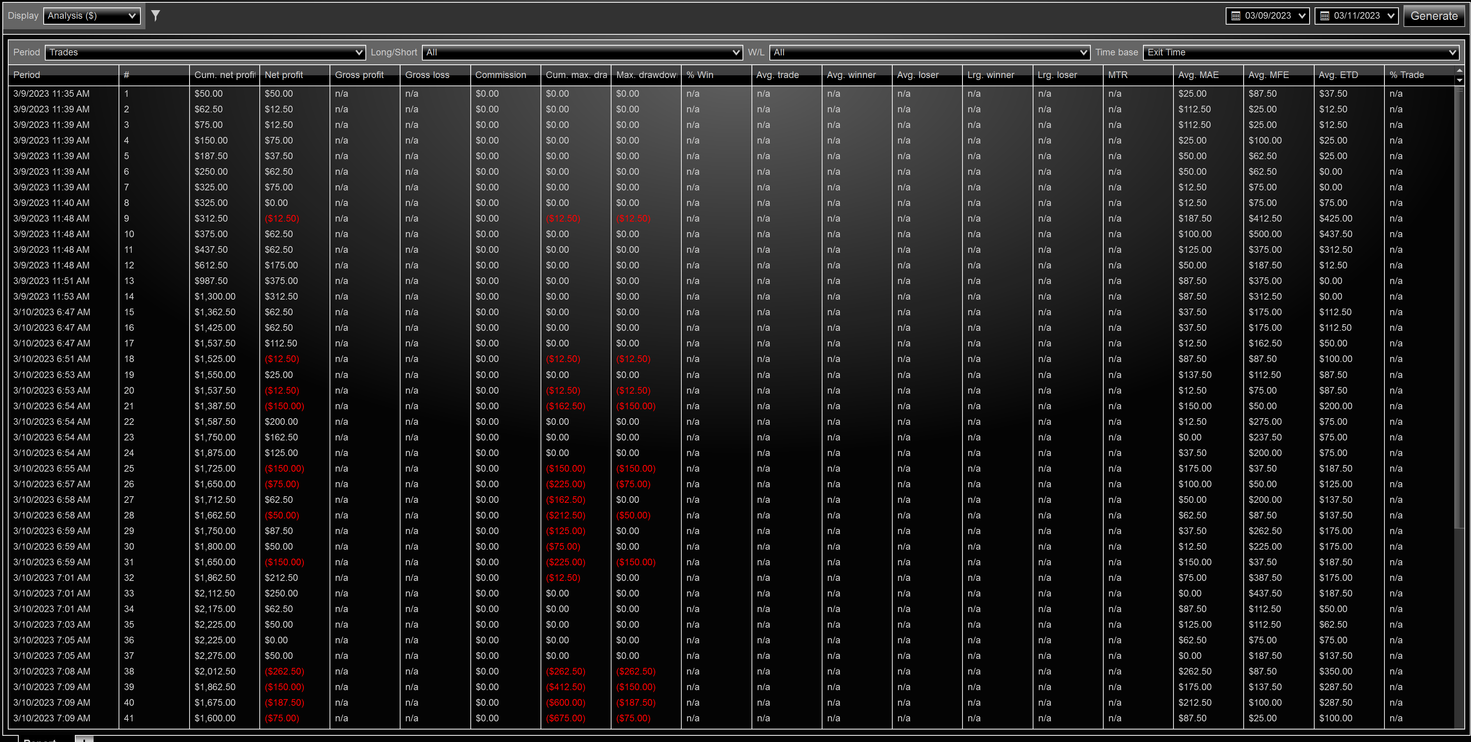Click the start date calendar icon
Image resolution: width=1471 pixels, height=742 pixels.
(1236, 16)
